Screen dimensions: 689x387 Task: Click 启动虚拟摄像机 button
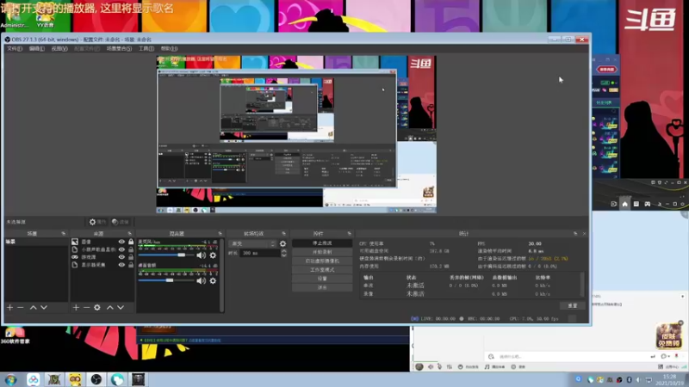pos(322,261)
